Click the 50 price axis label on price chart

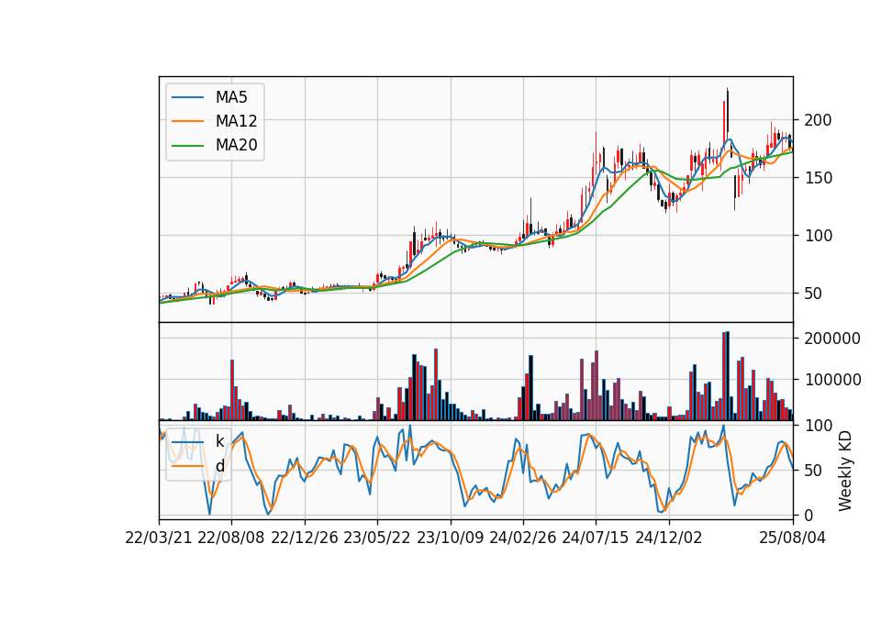pyautogui.click(x=814, y=294)
